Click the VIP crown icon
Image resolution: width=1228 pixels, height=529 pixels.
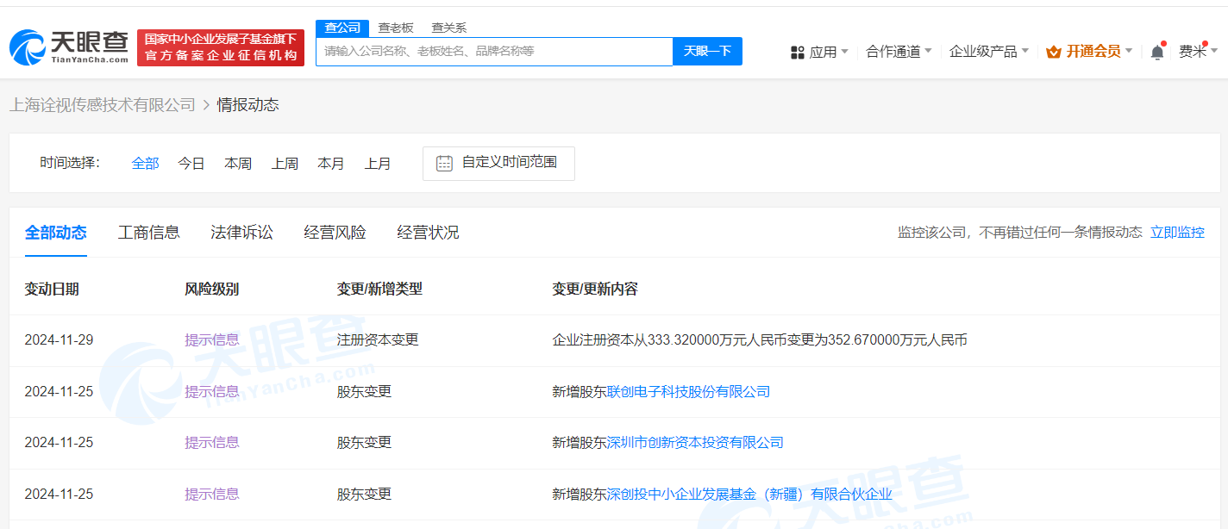[1053, 52]
